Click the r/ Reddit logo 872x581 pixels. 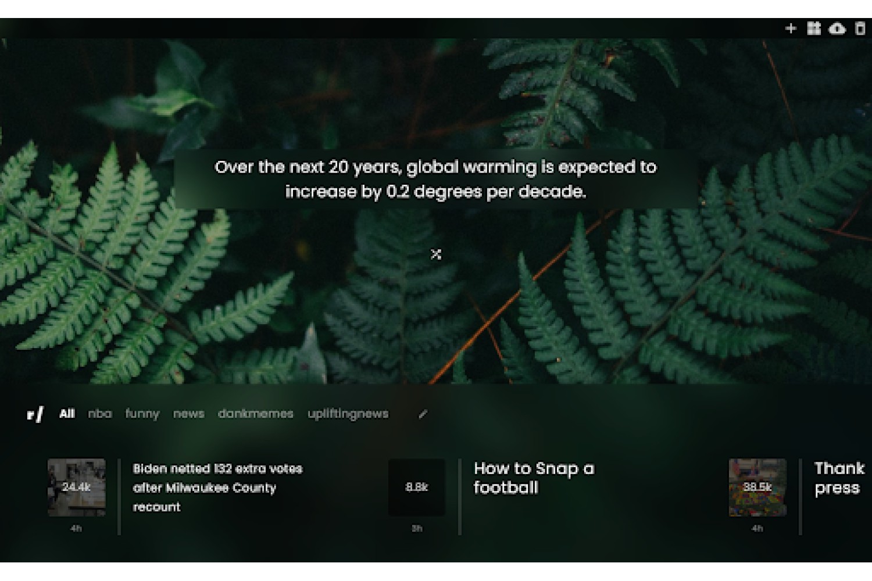pyautogui.click(x=35, y=414)
